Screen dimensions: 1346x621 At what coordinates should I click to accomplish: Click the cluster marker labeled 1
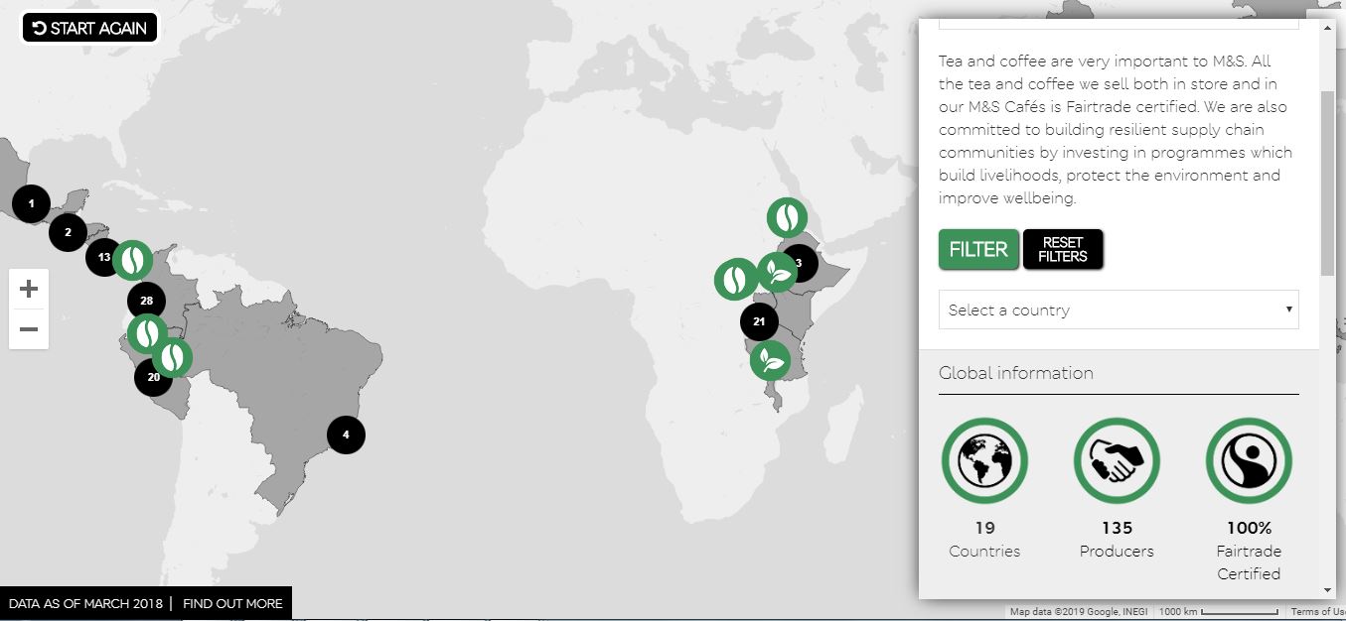(31, 204)
